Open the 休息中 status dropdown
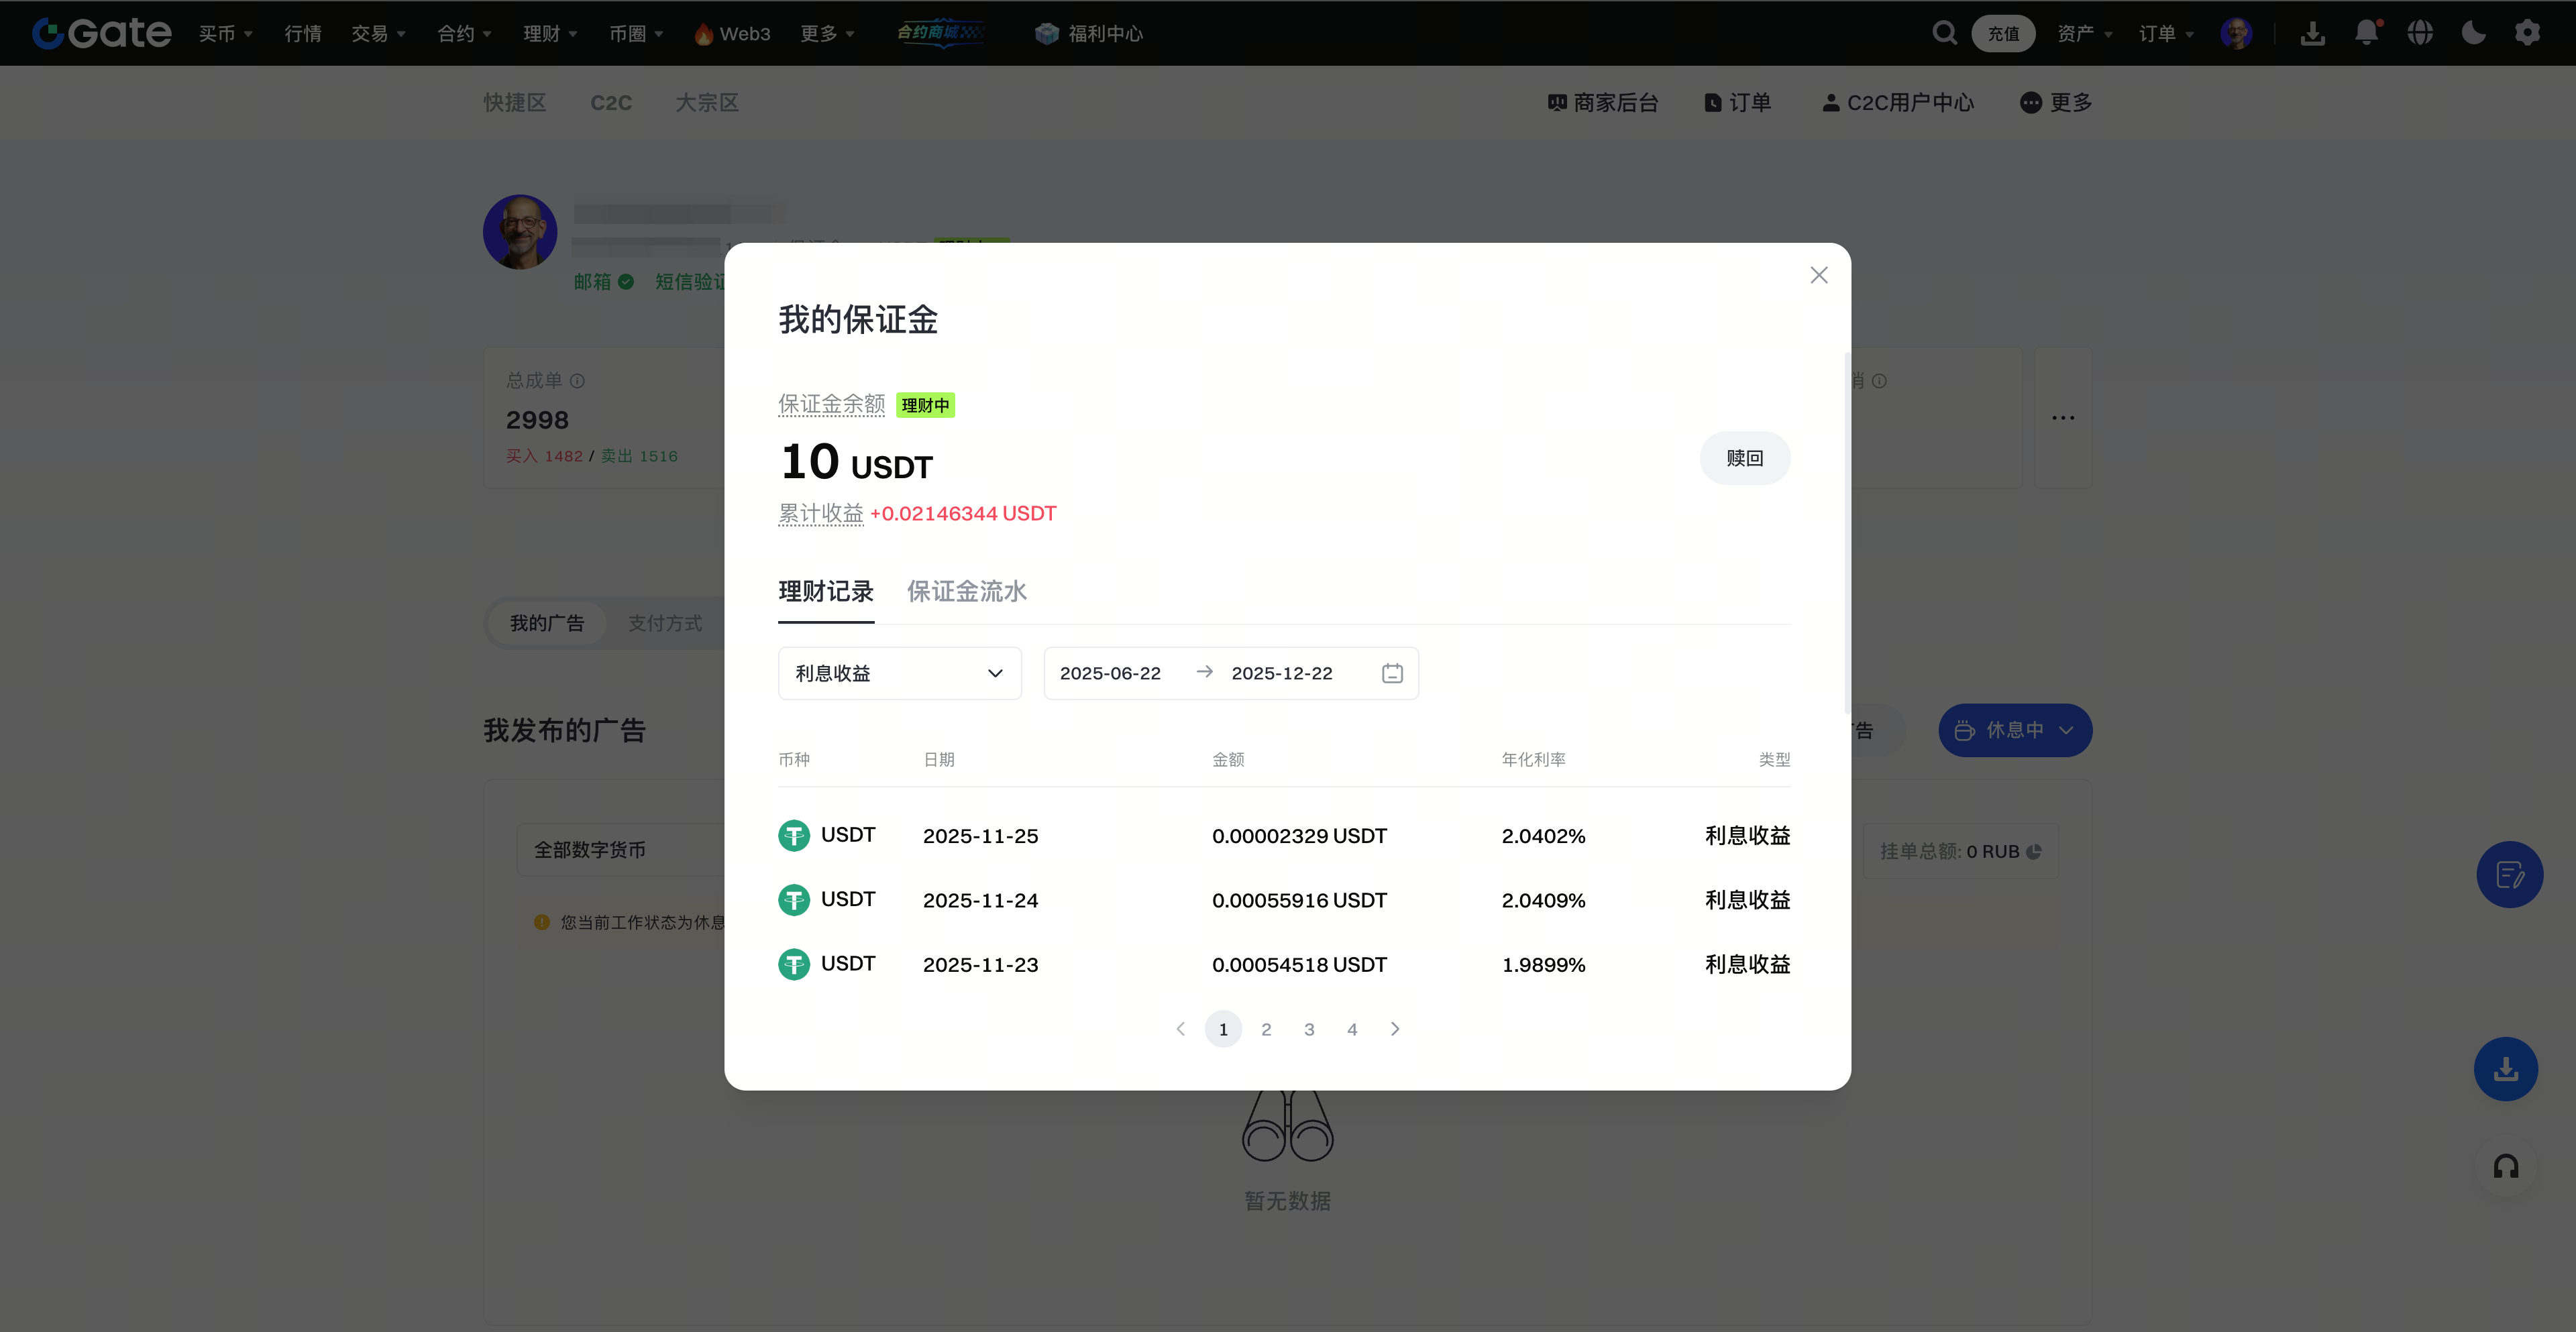Image resolution: width=2576 pixels, height=1332 pixels. (2014, 730)
